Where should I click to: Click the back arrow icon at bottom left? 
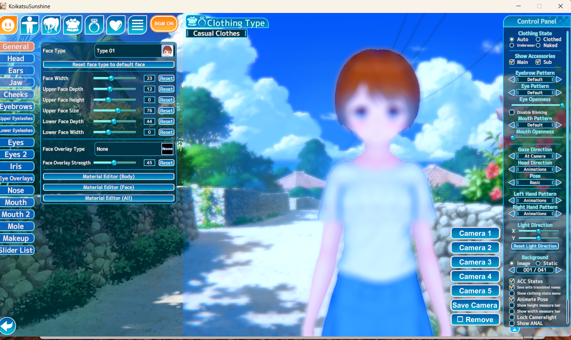[x=8, y=326]
